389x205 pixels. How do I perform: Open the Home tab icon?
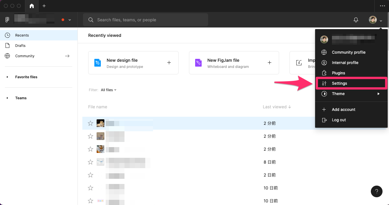coord(32,6)
